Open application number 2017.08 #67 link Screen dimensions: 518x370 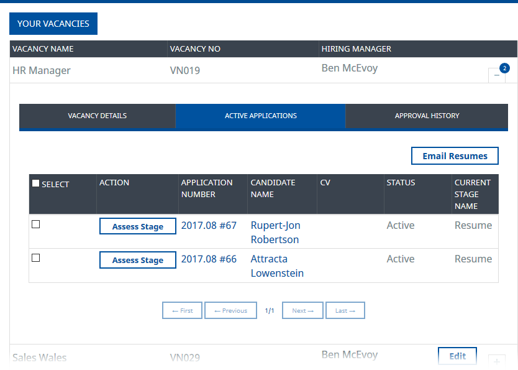(x=209, y=225)
